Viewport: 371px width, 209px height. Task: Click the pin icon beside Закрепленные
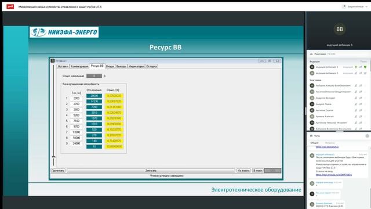[x=344, y=6]
